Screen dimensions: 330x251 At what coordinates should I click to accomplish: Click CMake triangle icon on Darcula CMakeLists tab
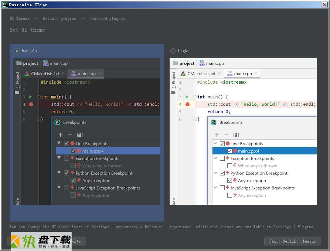coord(27,74)
